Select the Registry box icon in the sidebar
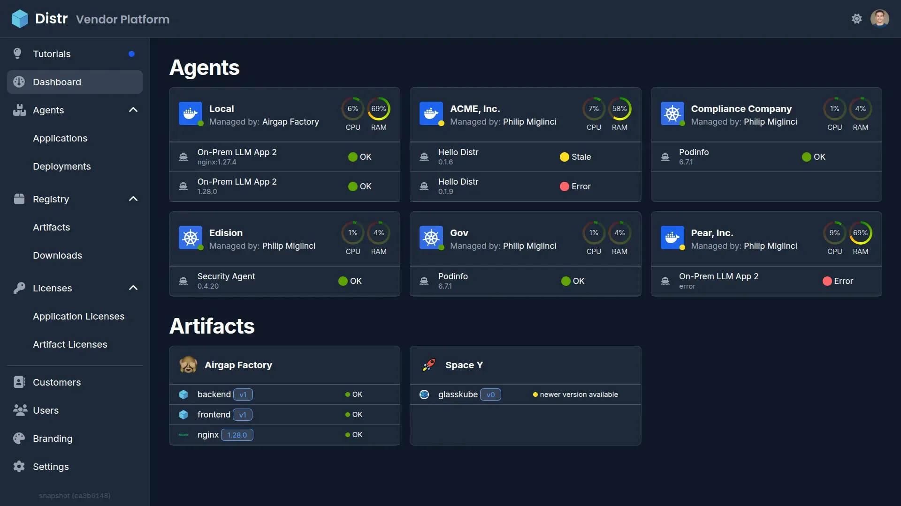 click(x=19, y=199)
